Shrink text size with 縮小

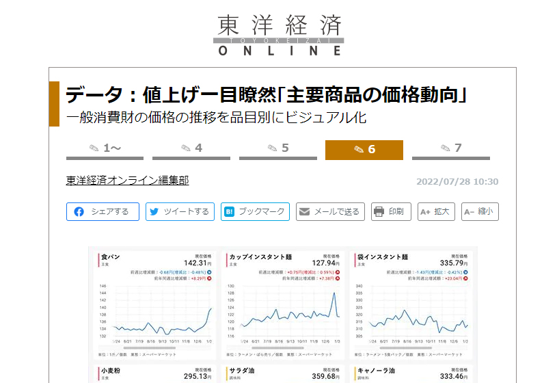pyautogui.click(x=480, y=212)
